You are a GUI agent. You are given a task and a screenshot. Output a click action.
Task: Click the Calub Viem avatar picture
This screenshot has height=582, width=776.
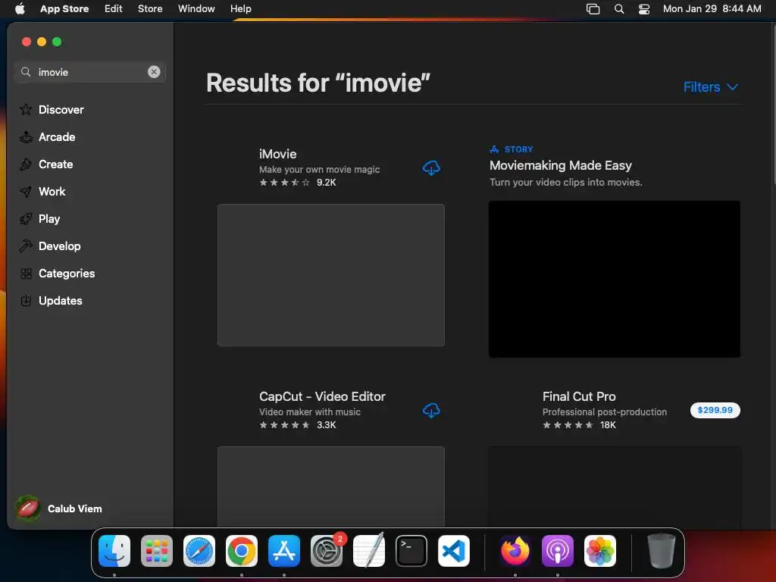click(x=28, y=508)
